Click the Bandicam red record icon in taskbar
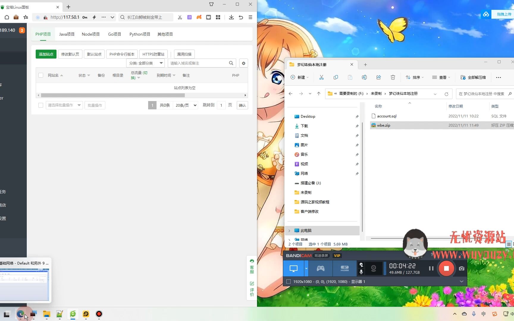 coord(99,314)
